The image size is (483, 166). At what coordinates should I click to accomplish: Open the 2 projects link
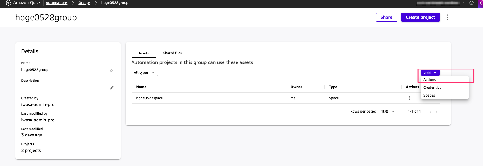click(31, 150)
